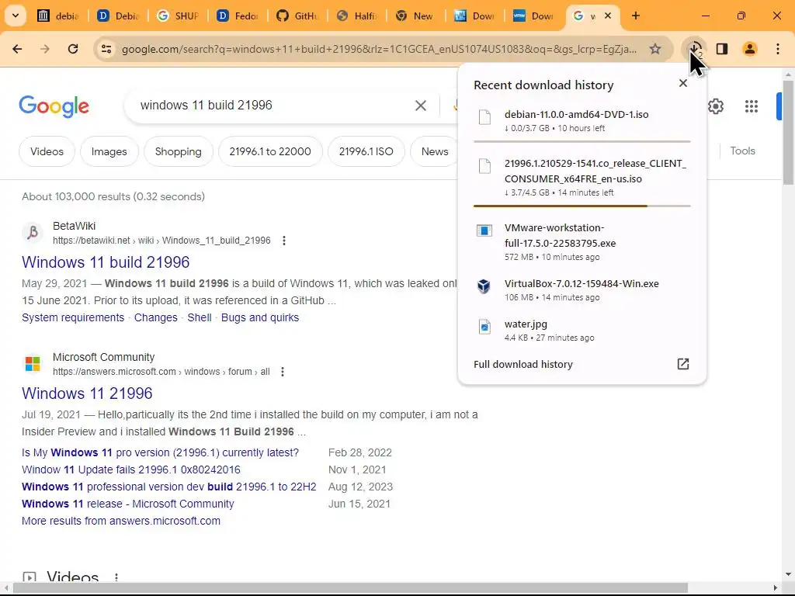Click the debian ISO download progress bar

click(x=581, y=141)
